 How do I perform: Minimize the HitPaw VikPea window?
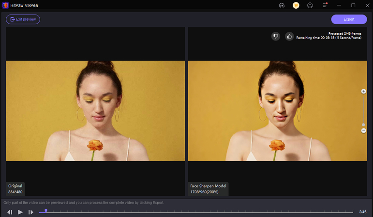coord(339,5)
